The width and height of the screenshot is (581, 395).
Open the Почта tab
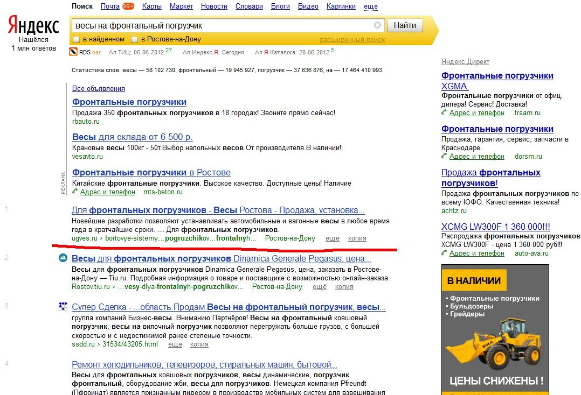tap(110, 6)
